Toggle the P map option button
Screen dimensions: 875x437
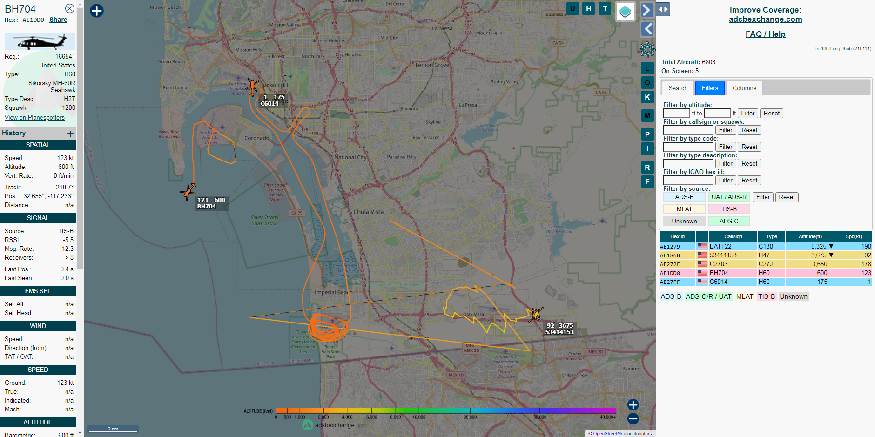pos(647,134)
